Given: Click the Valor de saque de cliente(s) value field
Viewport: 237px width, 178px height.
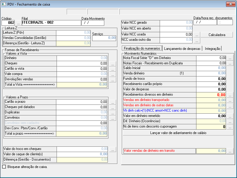Looking at the screenshot, I should 82,154.
